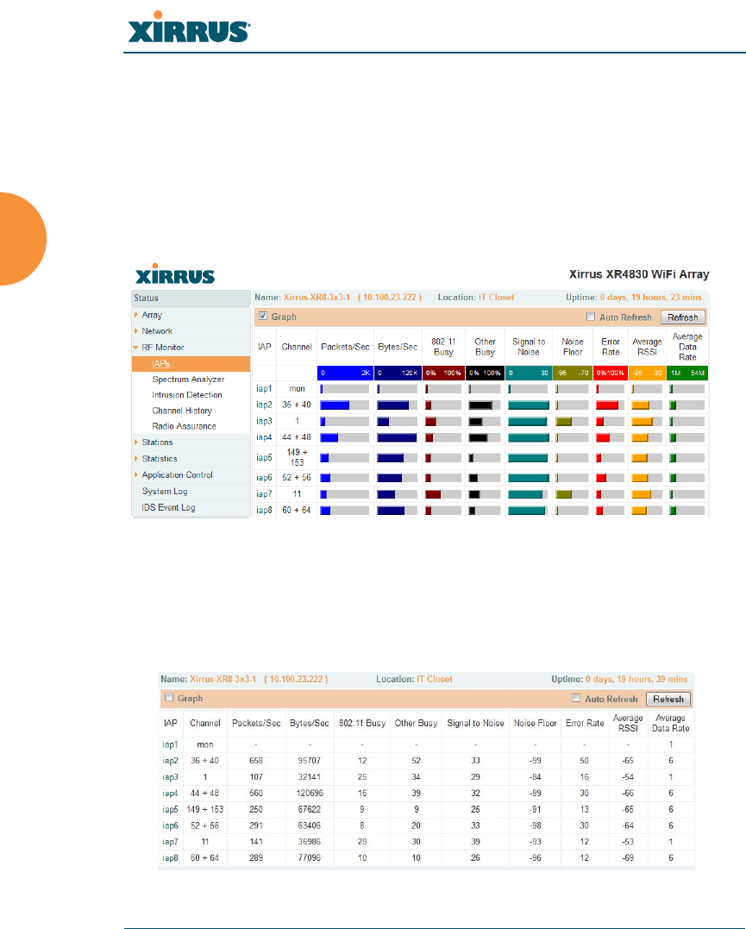Viewport: 746px width, 929px height.
Task: Open System Log page
Action: pyautogui.click(x=165, y=491)
